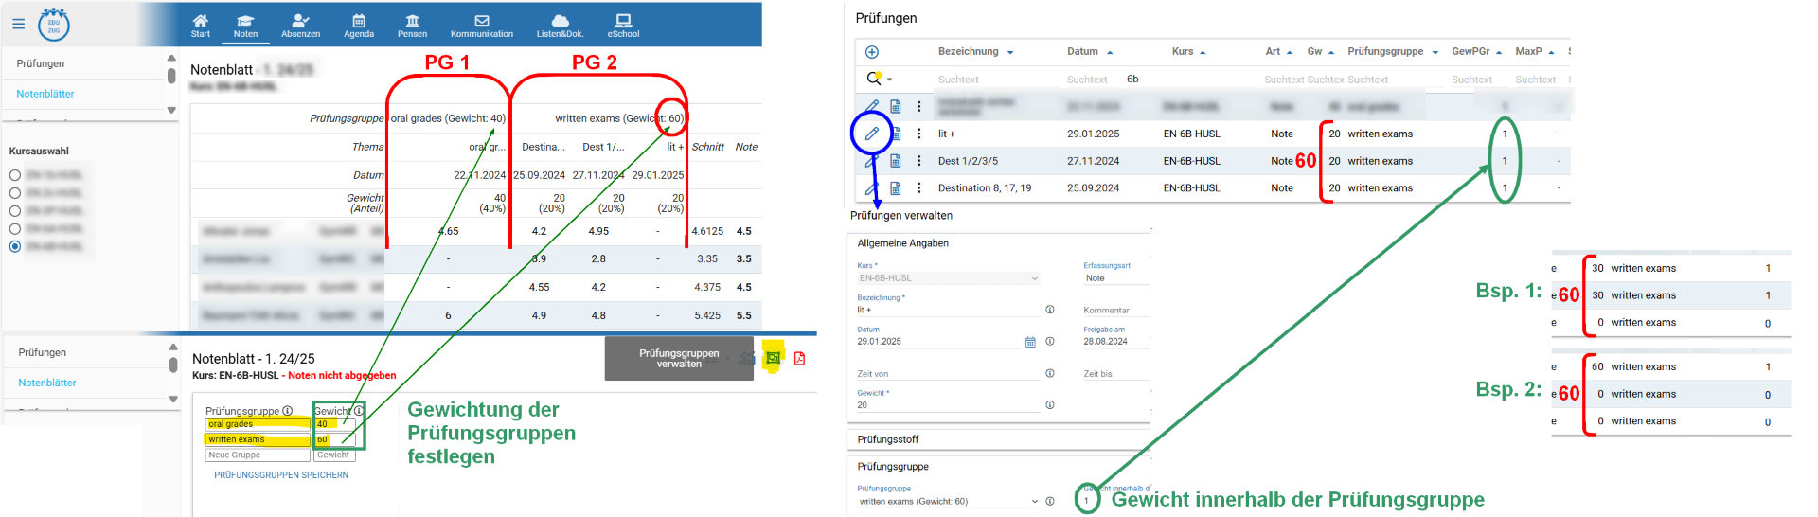1818x517 pixels.
Task: Expand the Prüfungsgruppe dropdown showing written exams
Action: tap(1034, 502)
